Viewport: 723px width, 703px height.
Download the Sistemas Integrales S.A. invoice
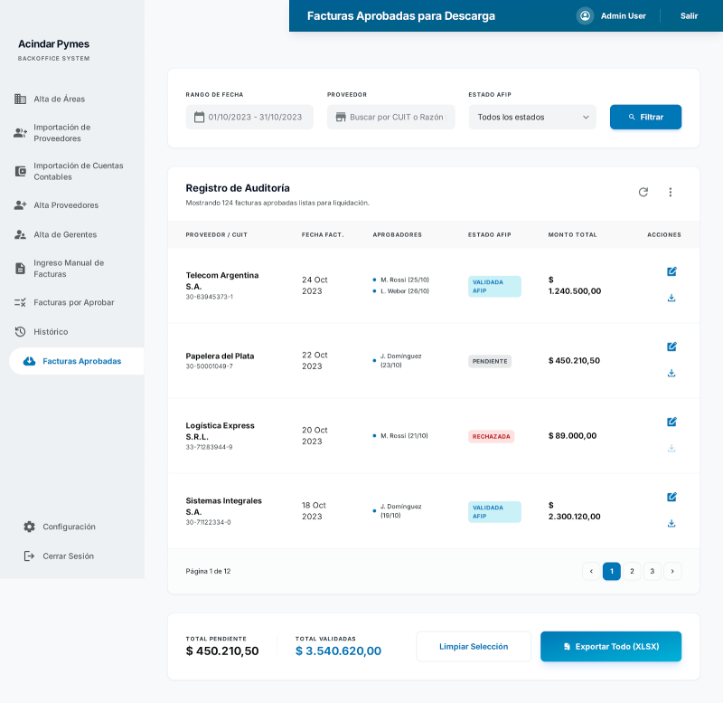[x=671, y=523]
